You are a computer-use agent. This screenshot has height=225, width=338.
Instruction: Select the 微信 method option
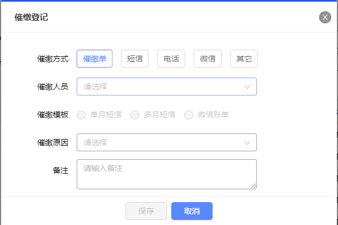[208, 59]
